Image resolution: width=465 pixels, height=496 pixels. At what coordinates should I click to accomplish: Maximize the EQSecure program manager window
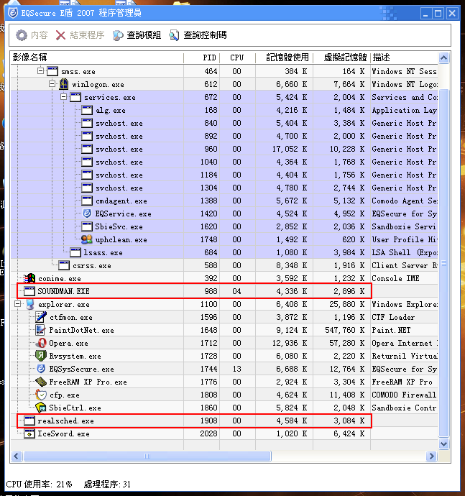[438, 13]
